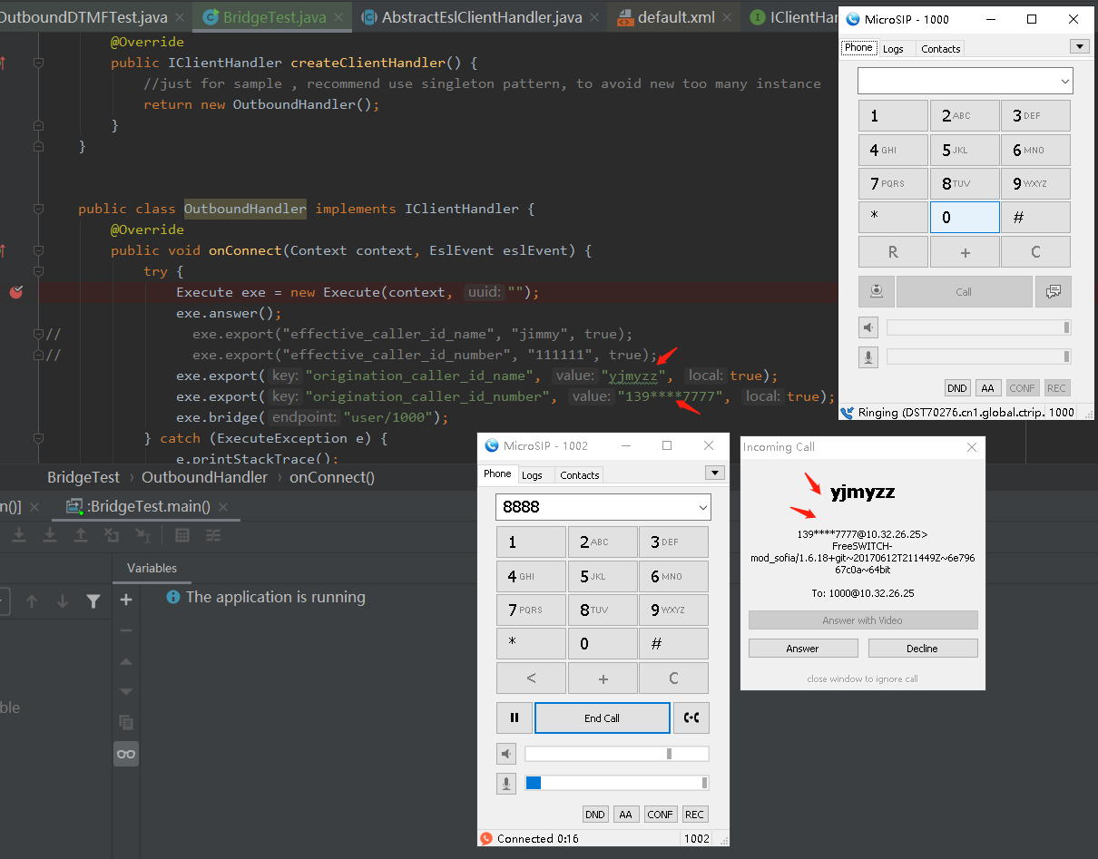Answer the incoming call
The width and height of the screenshot is (1098, 859).
pos(803,649)
